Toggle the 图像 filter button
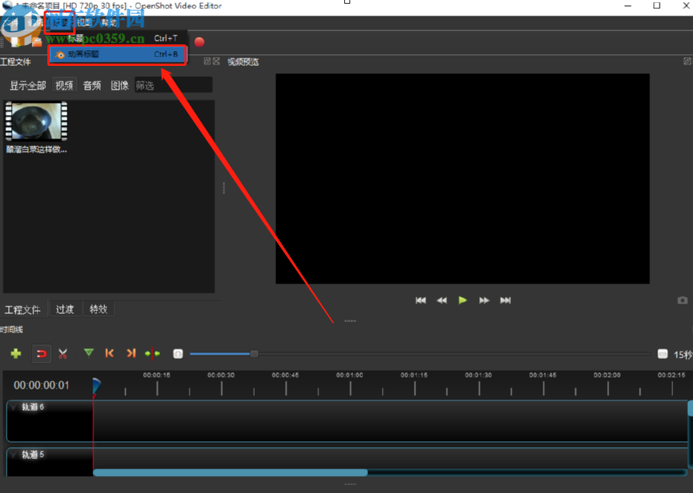The image size is (693, 493). [x=119, y=86]
